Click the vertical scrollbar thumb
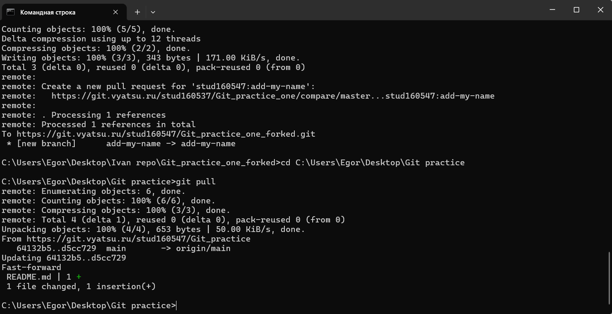The image size is (612, 314). point(609,278)
